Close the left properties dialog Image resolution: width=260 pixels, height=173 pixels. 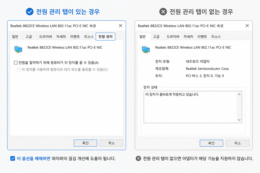121,26
